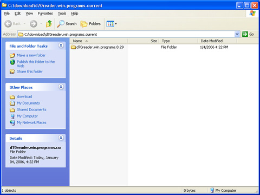The height and width of the screenshot is (195, 260).
Task: Open the Edit menu
Action: [x=17, y=14]
